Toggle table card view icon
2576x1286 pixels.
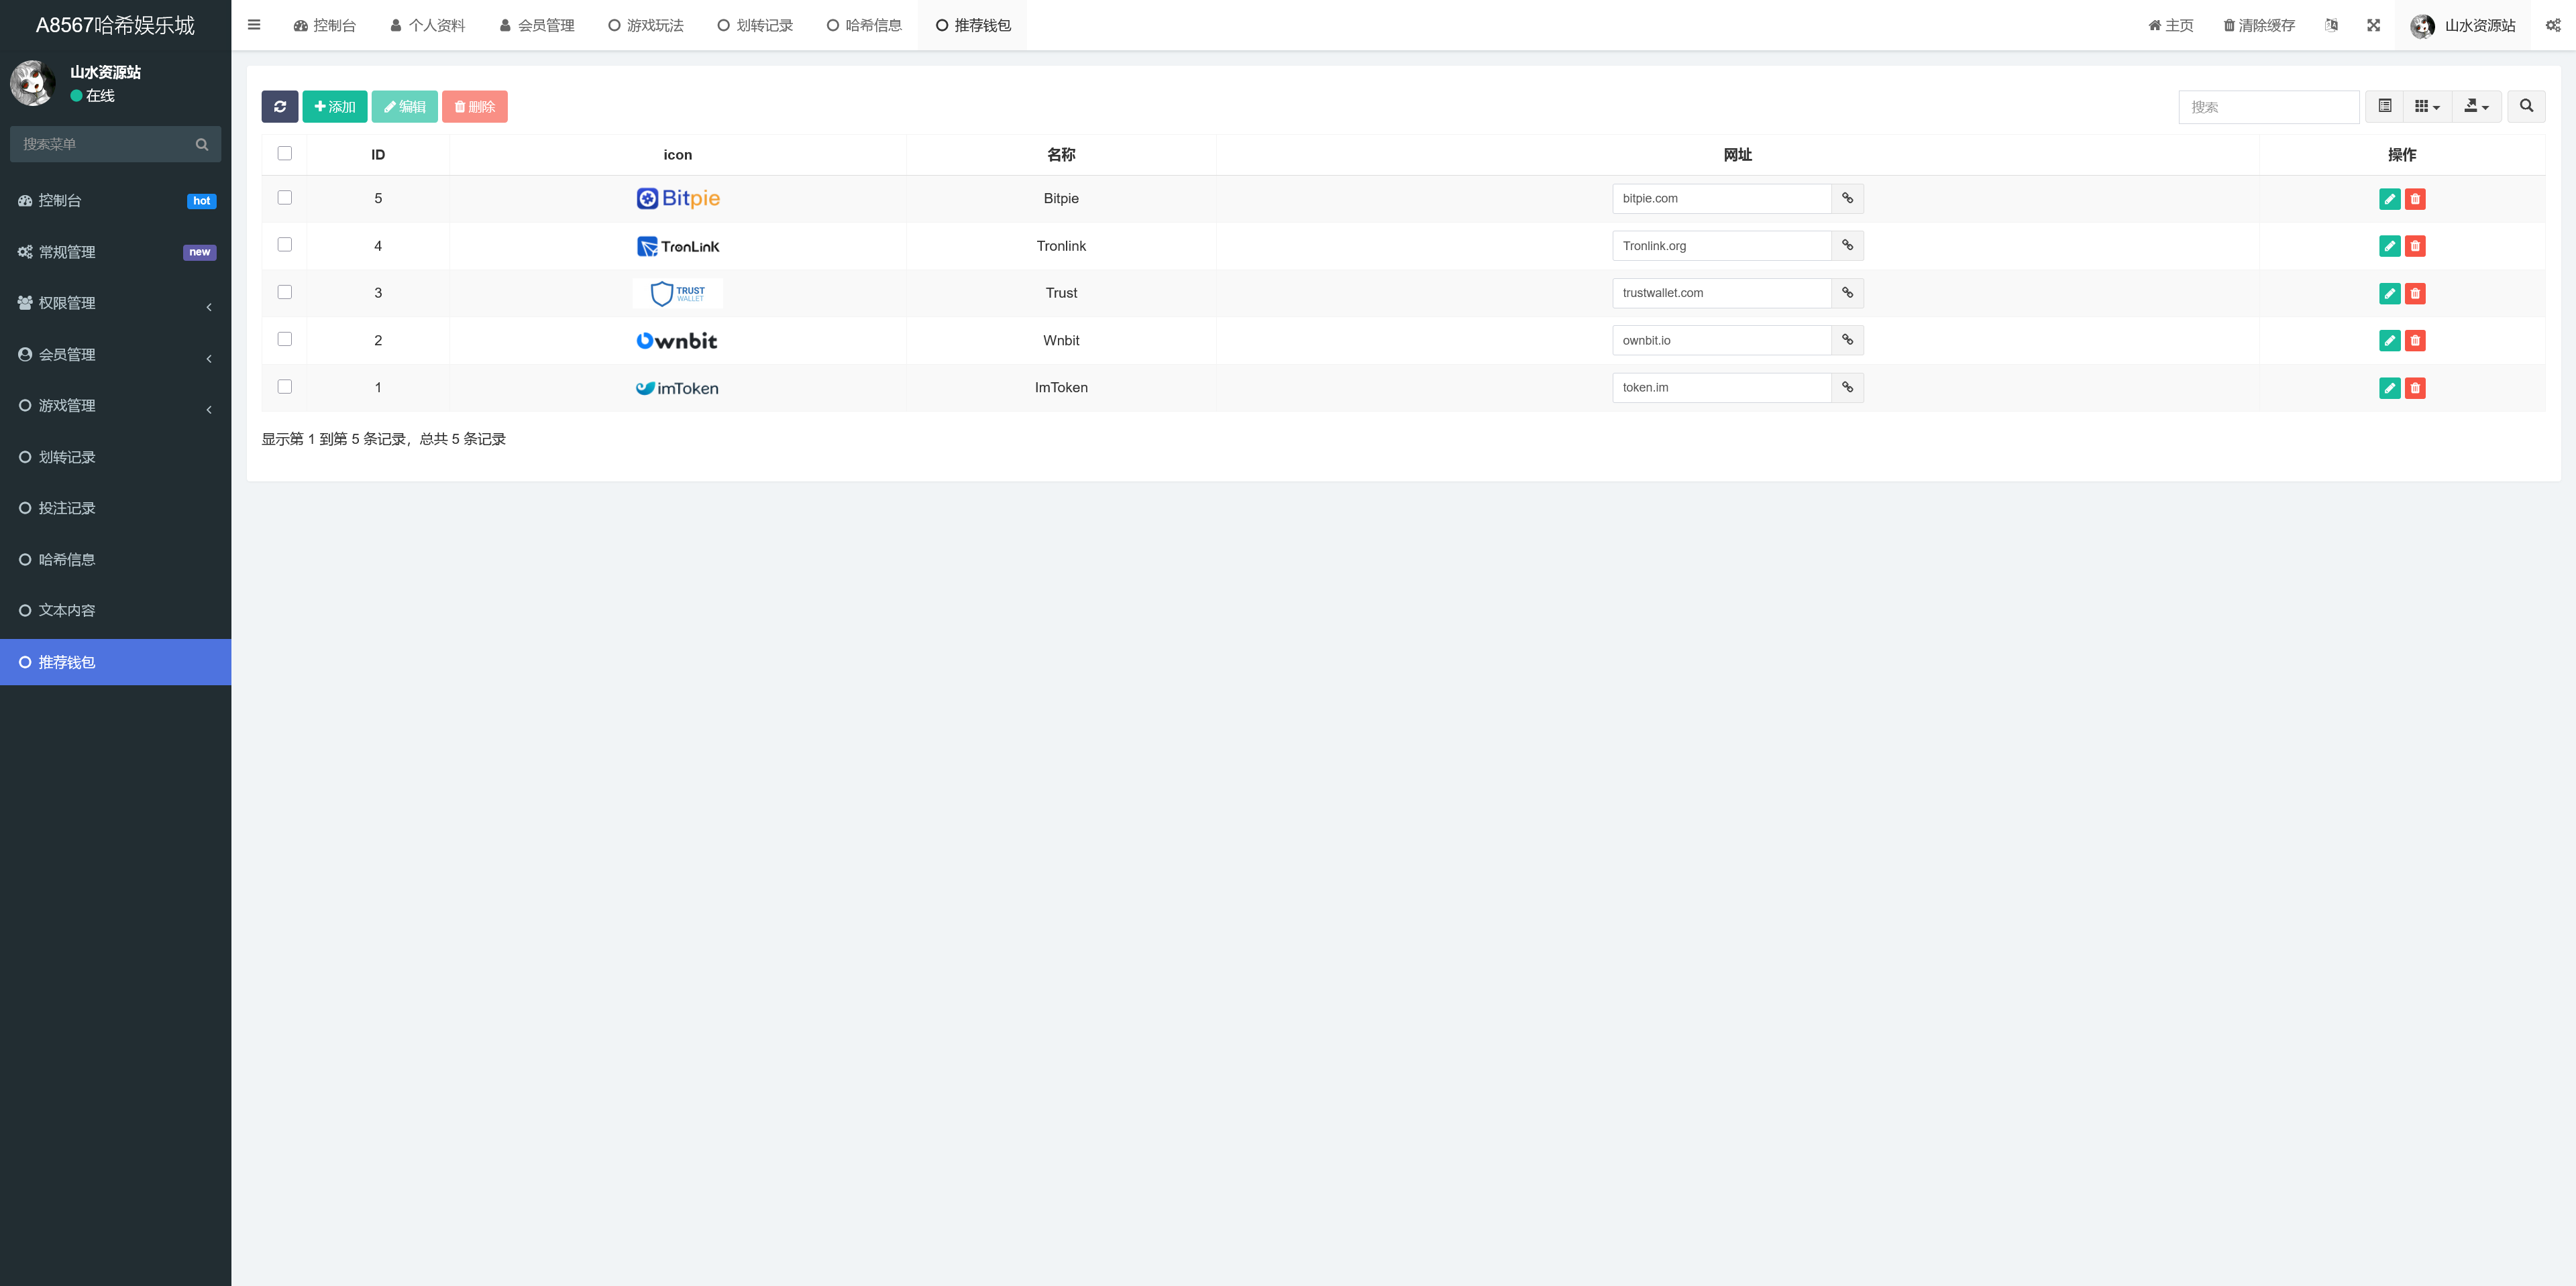[x=2385, y=106]
